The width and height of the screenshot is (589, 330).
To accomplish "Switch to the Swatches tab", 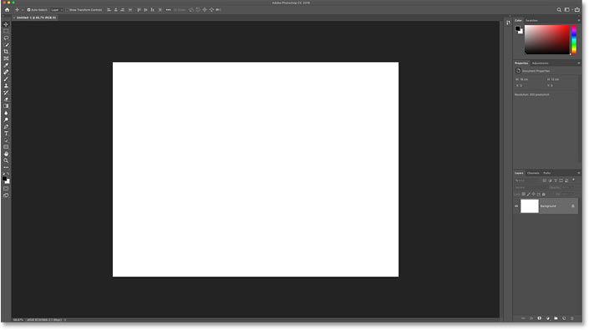I will coord(531,21).
